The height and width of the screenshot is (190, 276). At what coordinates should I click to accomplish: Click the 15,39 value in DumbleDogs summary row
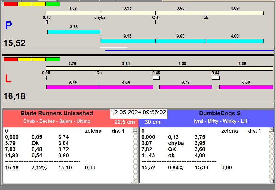tap(201, 167)
